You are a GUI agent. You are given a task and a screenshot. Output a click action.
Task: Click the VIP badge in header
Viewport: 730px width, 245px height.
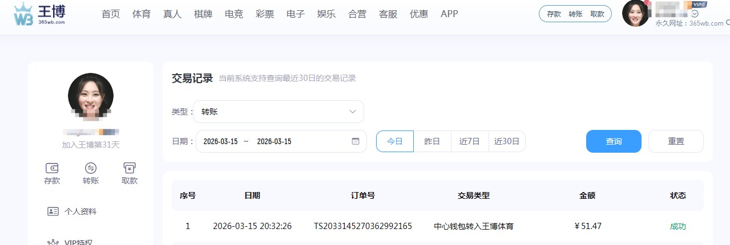click(699, 4)
